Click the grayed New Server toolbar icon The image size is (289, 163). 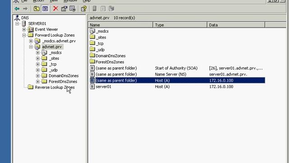(x=94, y=9)
